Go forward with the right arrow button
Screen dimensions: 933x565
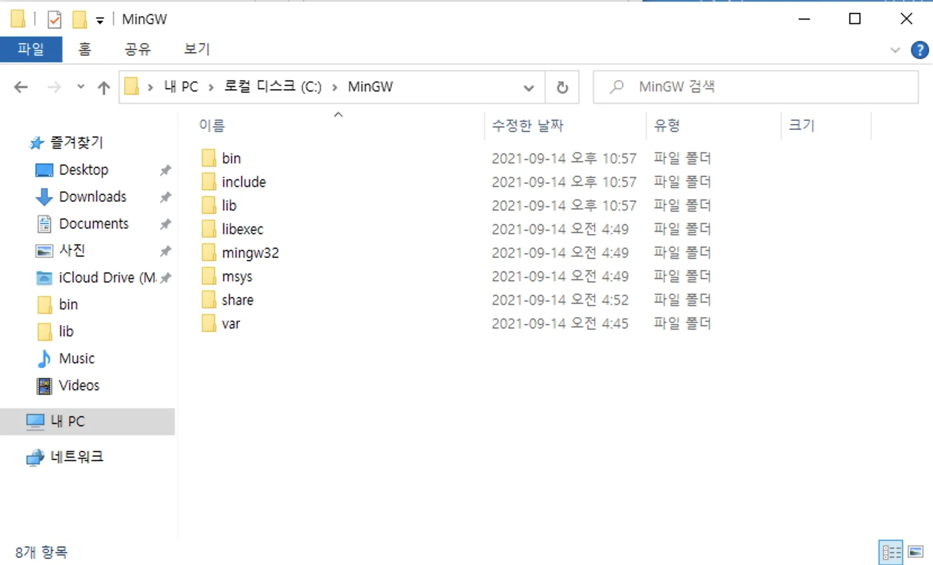(x=54, y=87)
